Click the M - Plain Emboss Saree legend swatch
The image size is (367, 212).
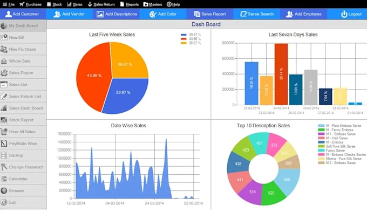pyautogui.click(x=321, y=126)
